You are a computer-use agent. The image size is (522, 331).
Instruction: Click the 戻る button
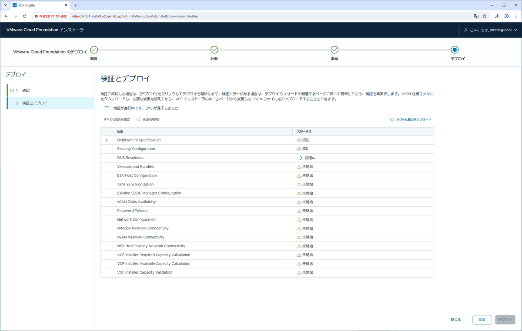pyautogui.click(x=482, y=320)
